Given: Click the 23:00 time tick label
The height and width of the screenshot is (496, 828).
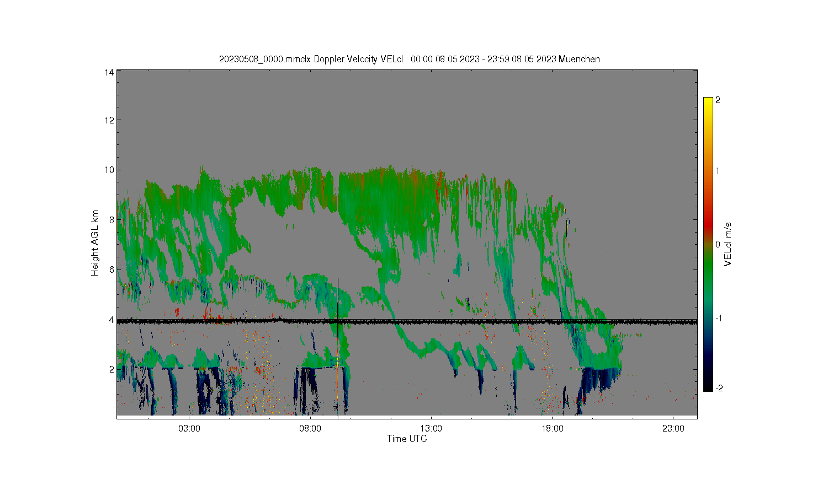Looking at the screenshot, I should click(673, 428).
